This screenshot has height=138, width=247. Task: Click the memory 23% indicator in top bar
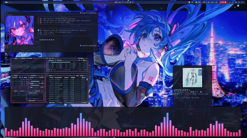[198, 2]
